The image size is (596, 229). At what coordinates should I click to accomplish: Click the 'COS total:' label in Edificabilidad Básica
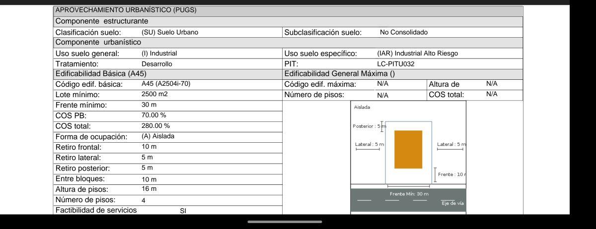point(73,126)
